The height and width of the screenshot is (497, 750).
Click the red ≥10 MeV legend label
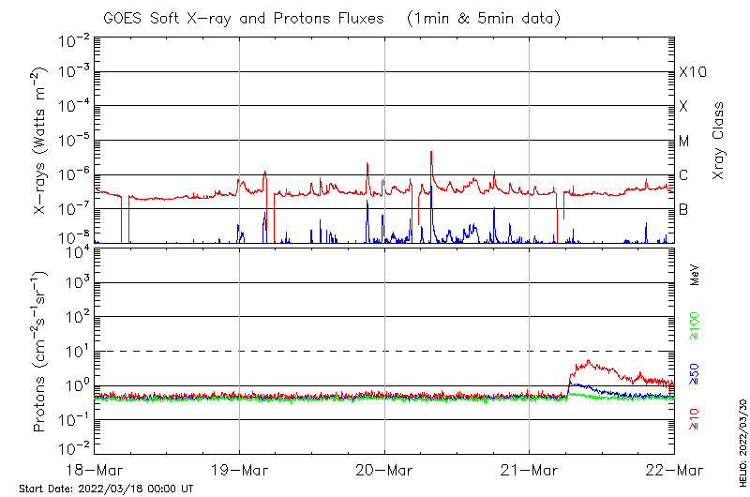[x=695, y=421]
